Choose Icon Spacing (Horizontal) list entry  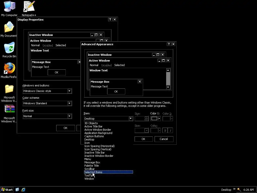(x=108, y=146)
